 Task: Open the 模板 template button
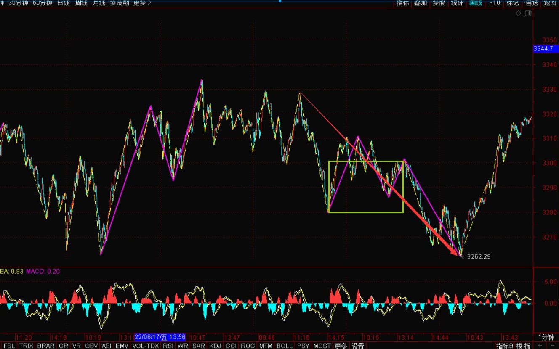523,346
